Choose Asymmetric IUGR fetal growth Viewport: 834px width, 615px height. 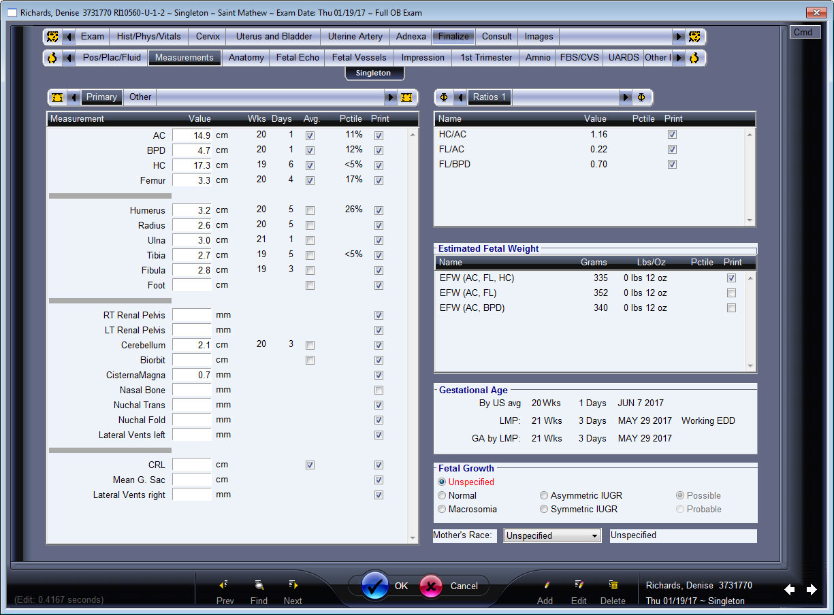coord(544,495)
